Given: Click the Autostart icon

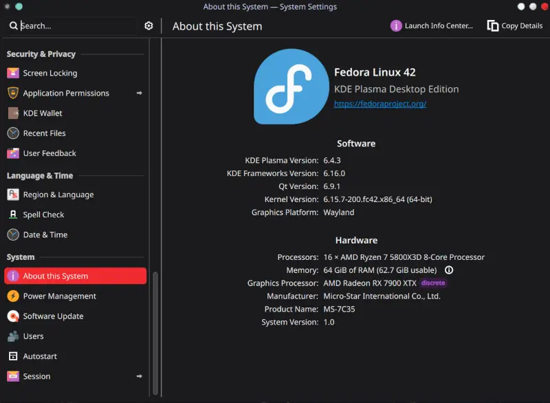Looking at the screenshot, I should tap(13, 356).
